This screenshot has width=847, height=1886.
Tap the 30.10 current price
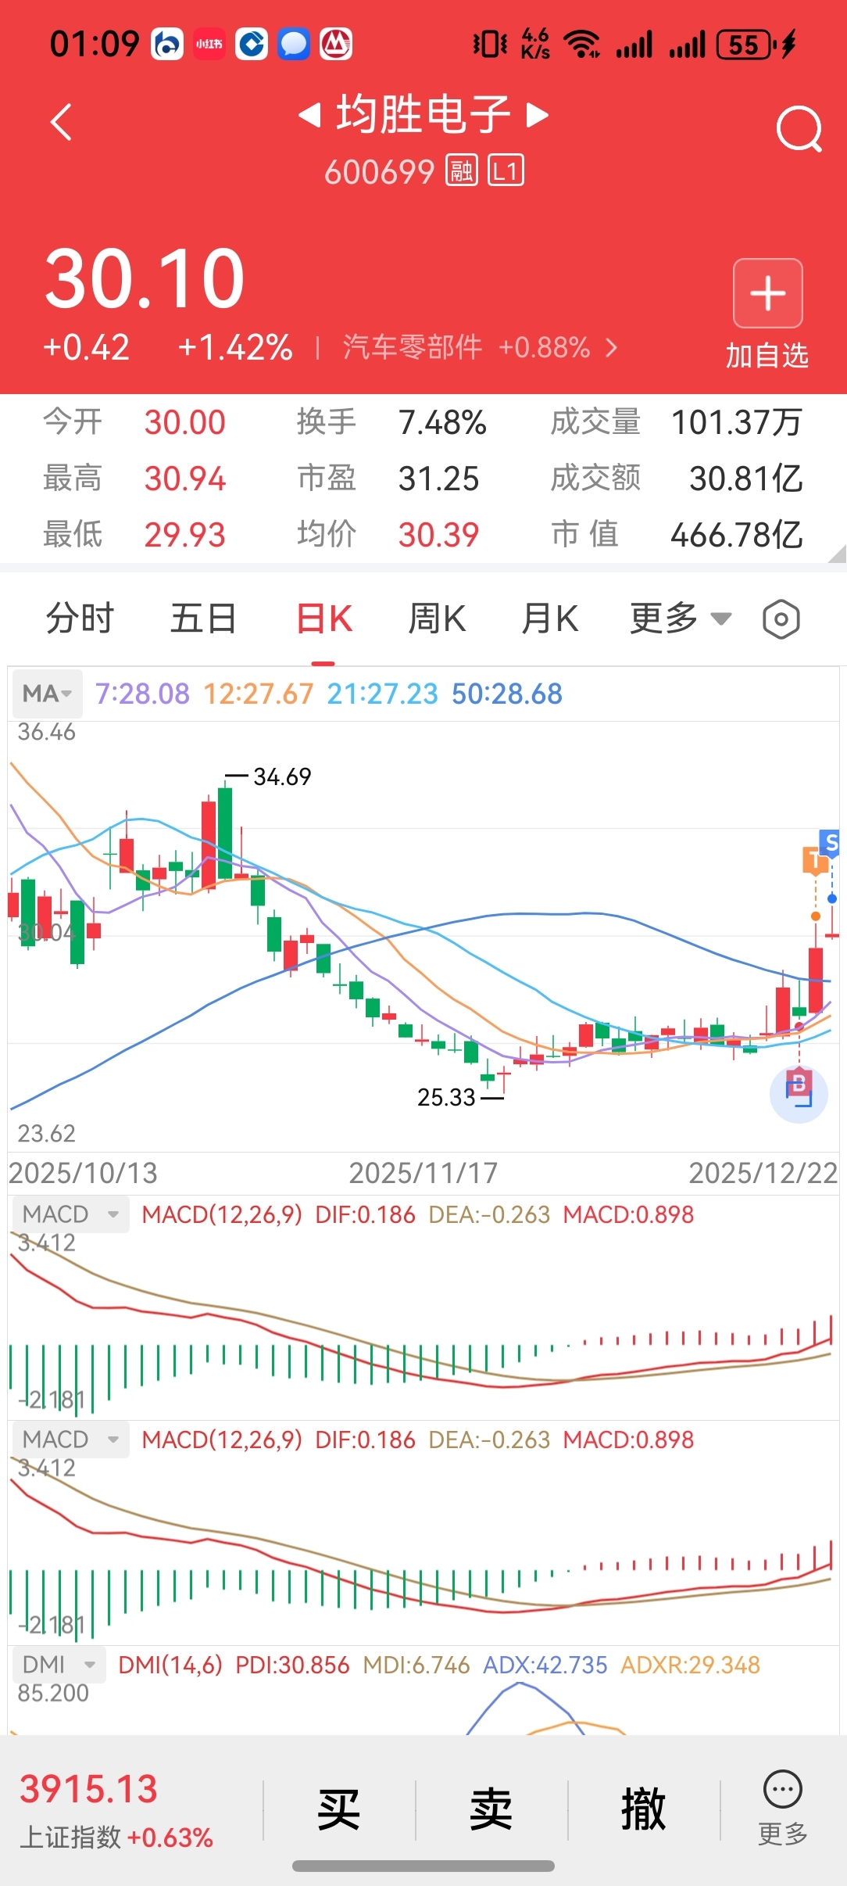[145, 278]
